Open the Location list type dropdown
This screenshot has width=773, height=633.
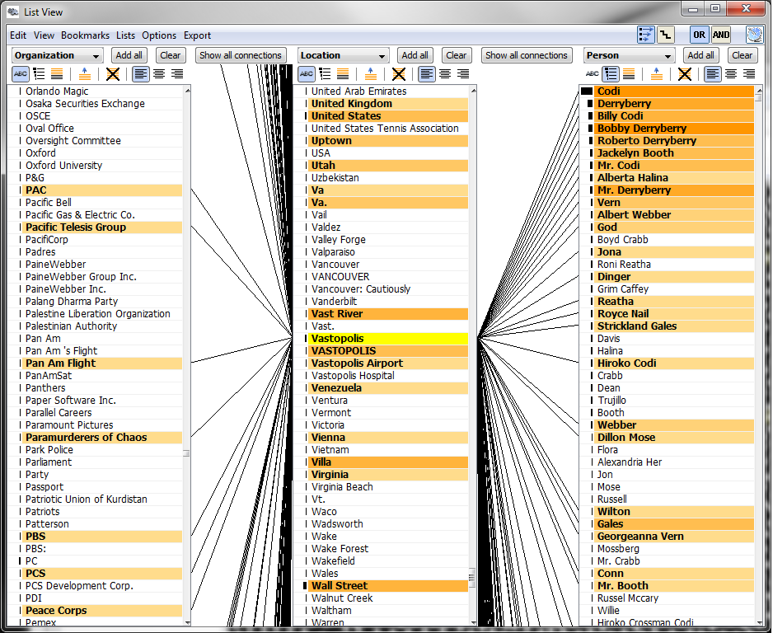[x=343, y=55]
